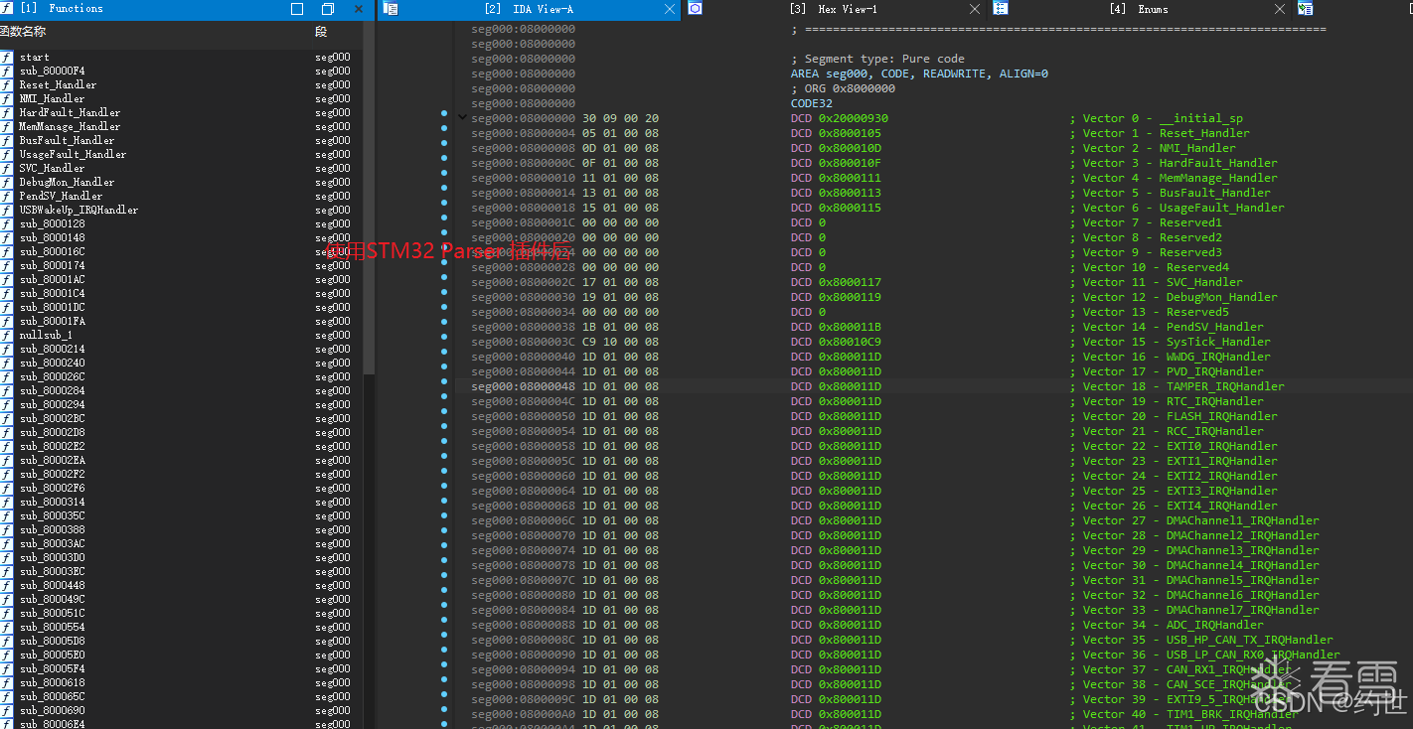Switch to the Hex View-1 tab
The height and width of the screenshot is (729, 1413).
833,9
